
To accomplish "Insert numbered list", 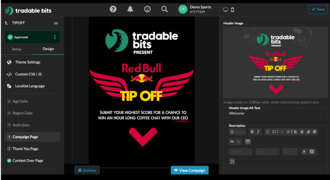I will pos(268,132).
